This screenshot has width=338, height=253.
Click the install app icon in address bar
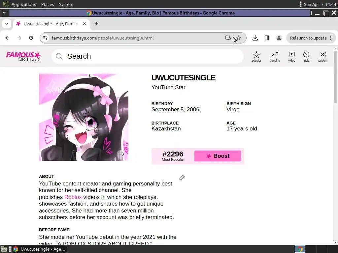[228, 38]
